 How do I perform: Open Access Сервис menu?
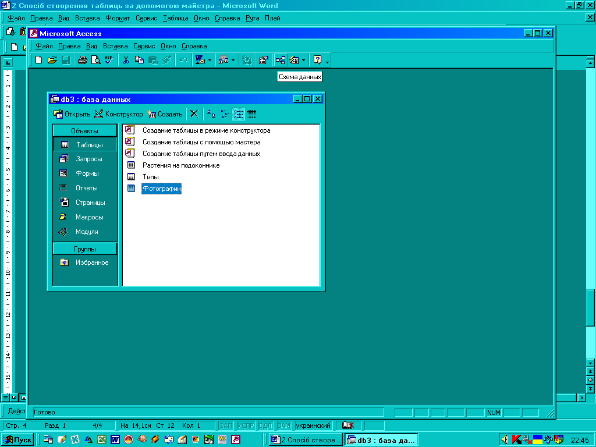click(x=144, y=46)
